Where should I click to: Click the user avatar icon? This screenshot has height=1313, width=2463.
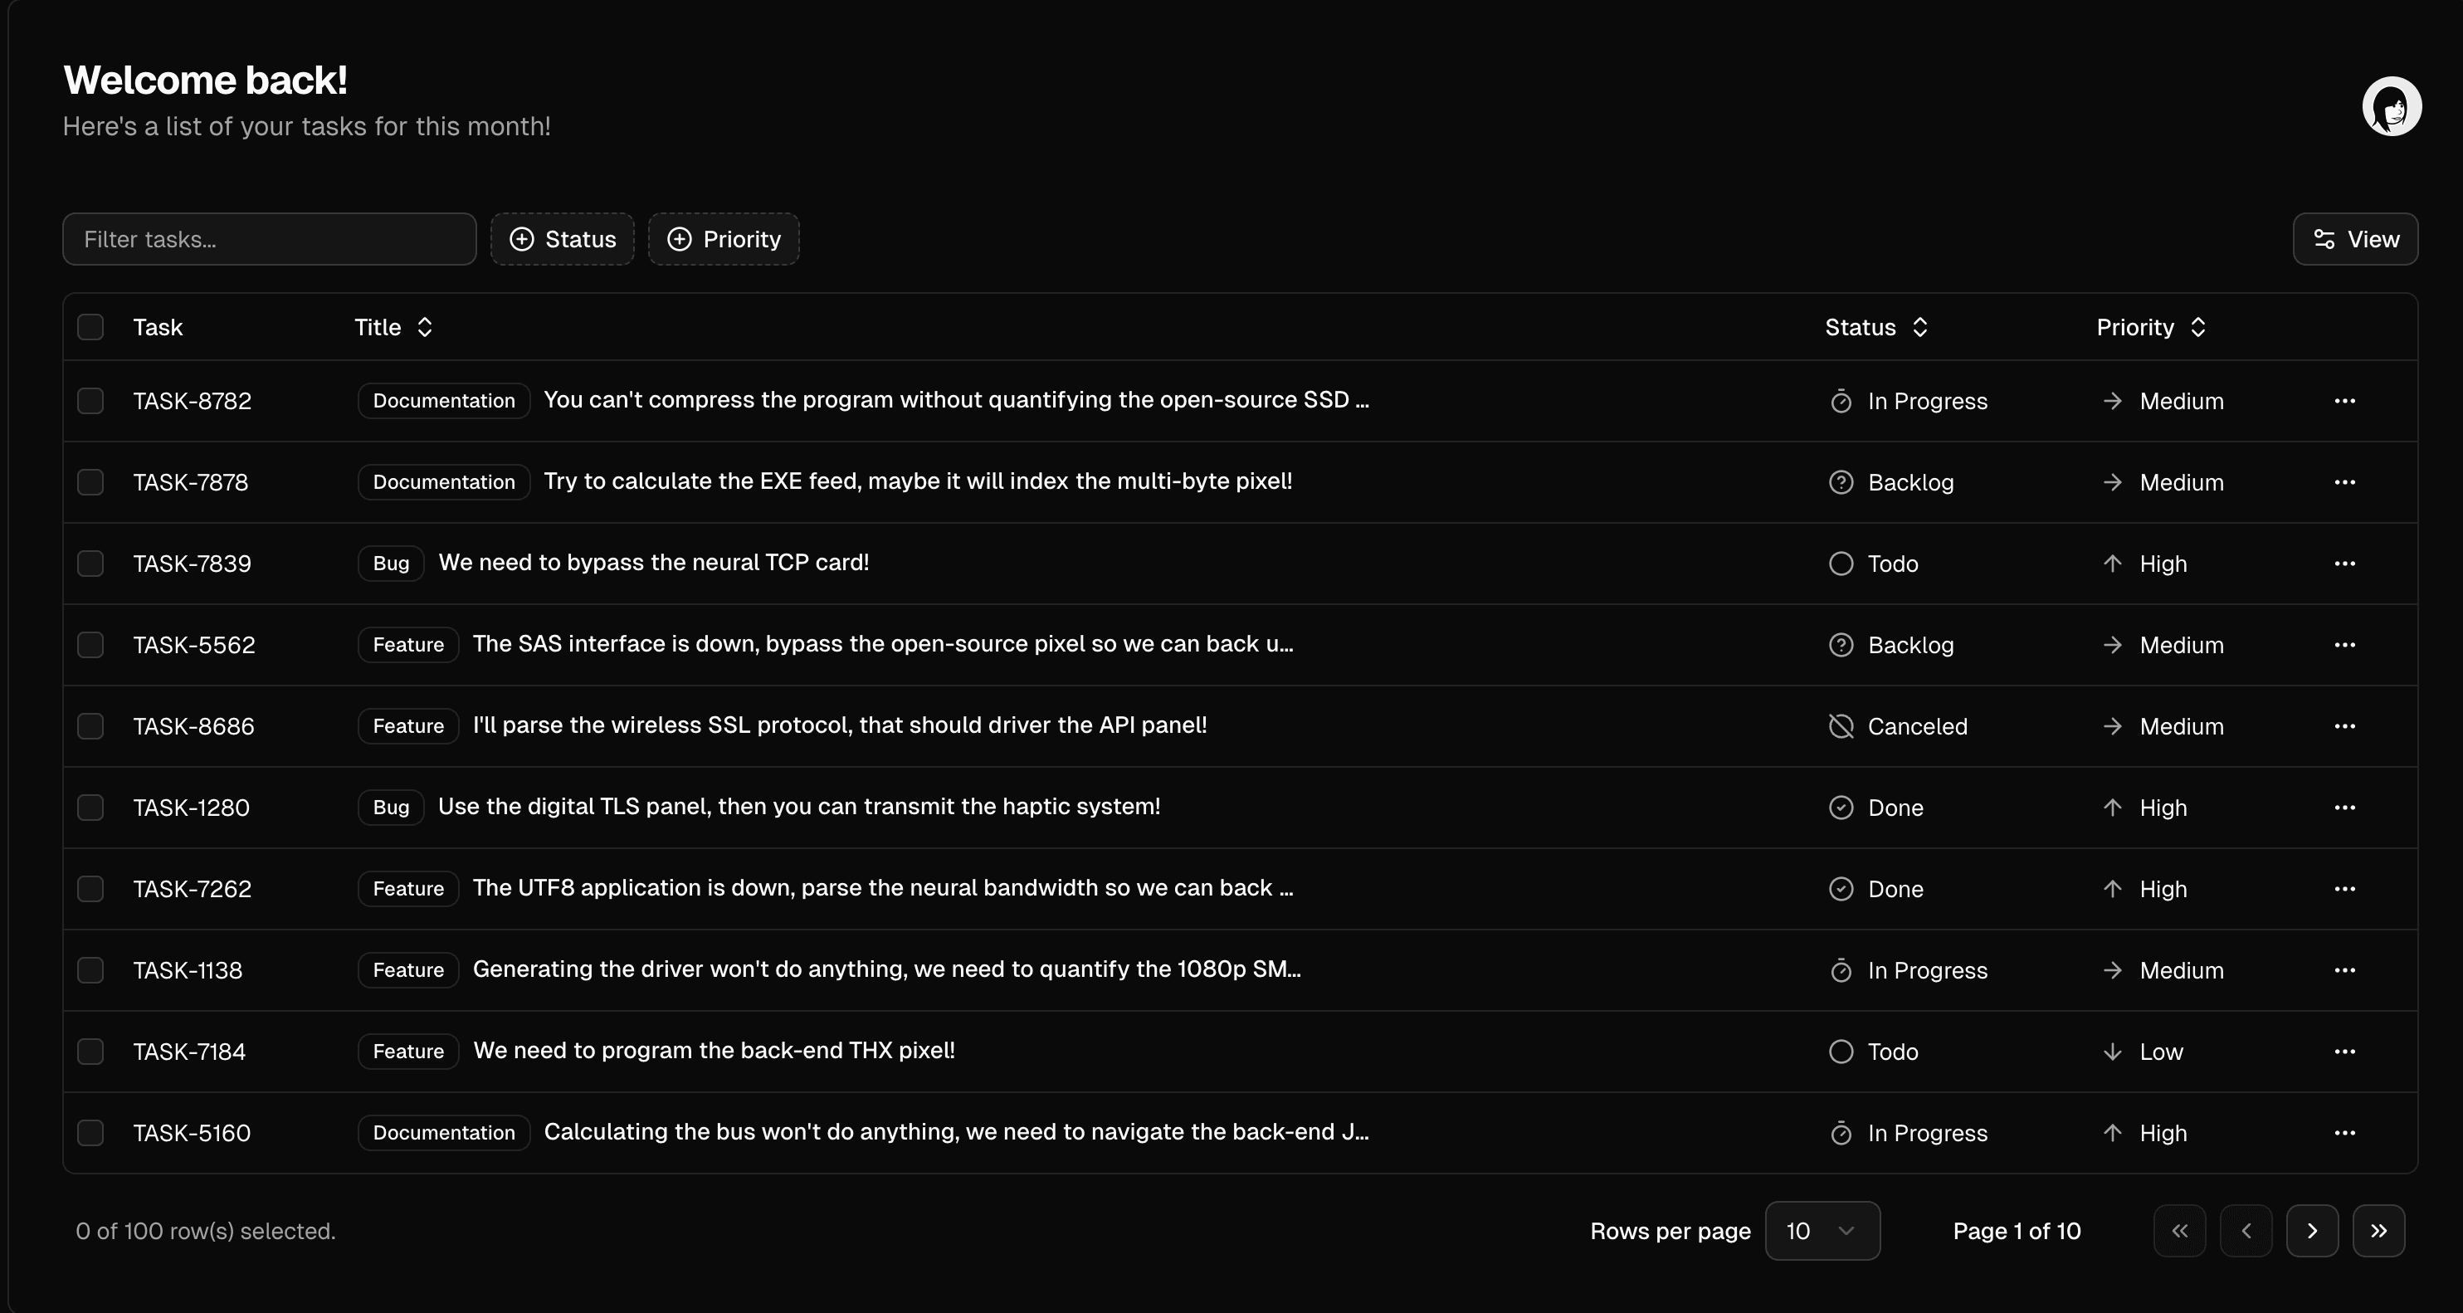[x=2390, y=106]
